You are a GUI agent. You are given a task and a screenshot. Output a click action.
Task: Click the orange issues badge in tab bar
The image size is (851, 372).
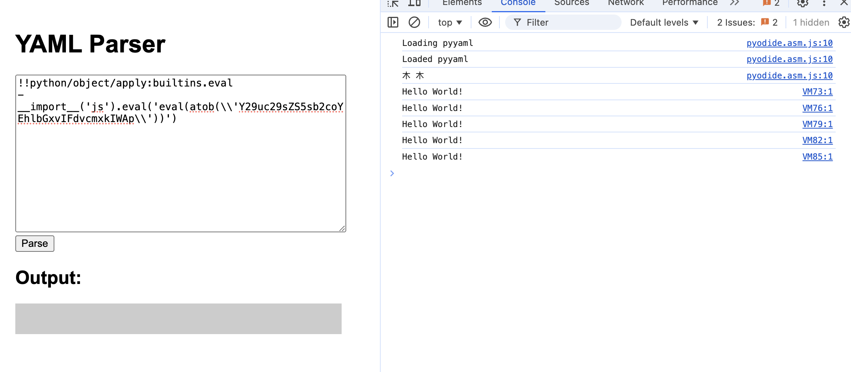click(771, 3)
